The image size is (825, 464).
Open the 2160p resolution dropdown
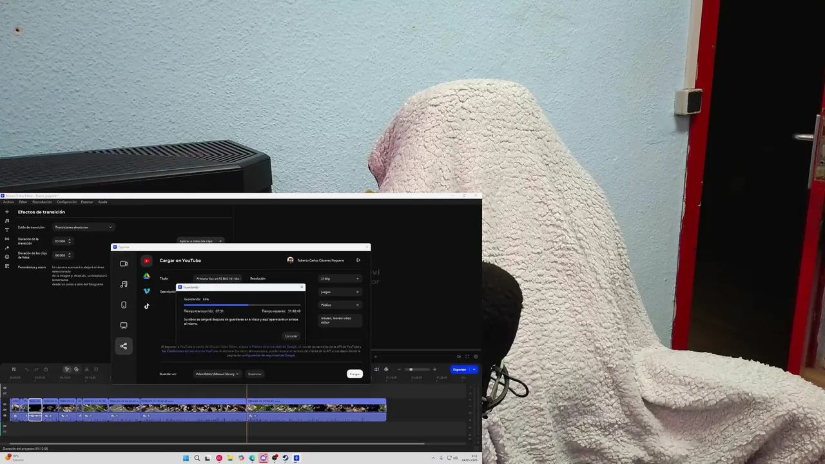click(x=340, y=278)
